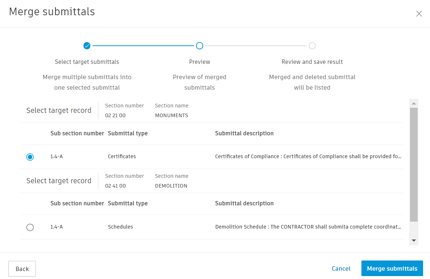The image size is (430, 279).
Task: Click the Review and save result step circle
Action: coord(312,46)
